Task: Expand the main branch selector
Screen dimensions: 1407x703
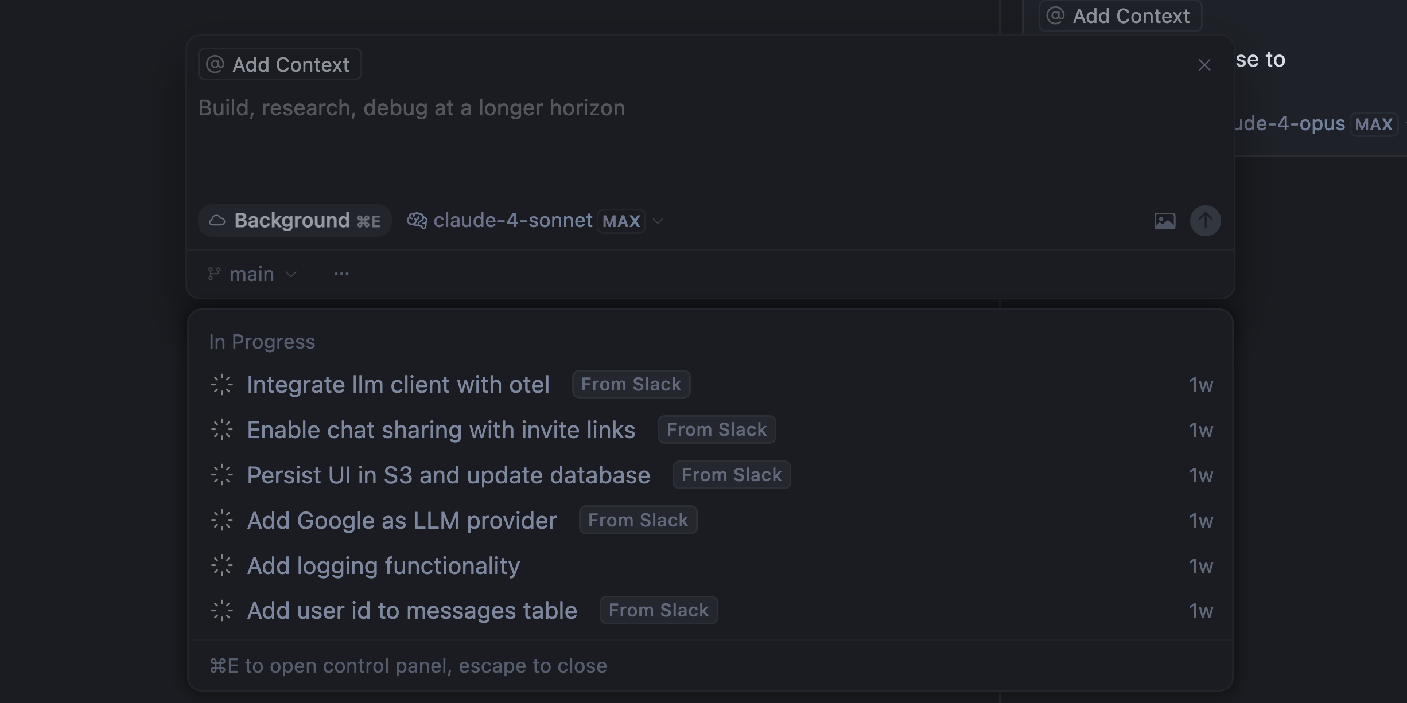Action: [x=262, y=274]
